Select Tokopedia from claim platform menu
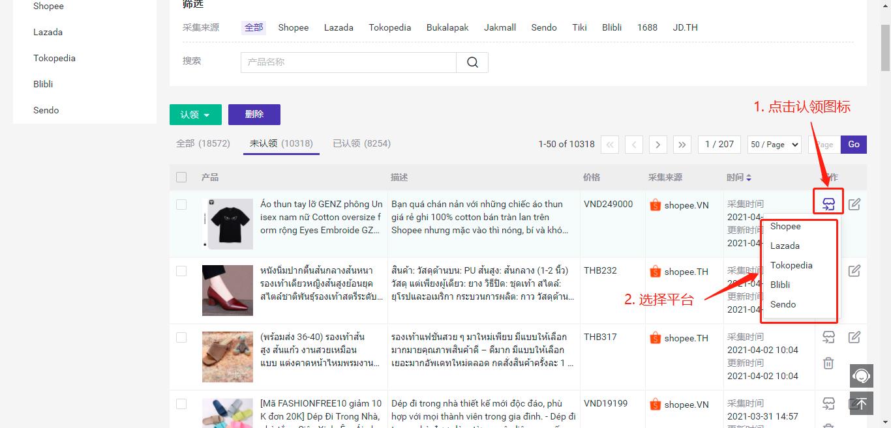Image resolution: width=891 pixels, height=428 pixels. tap(791, 265)
